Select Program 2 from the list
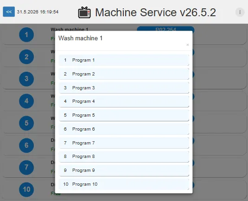Screen dimensions: 248x201 point(124,74)
